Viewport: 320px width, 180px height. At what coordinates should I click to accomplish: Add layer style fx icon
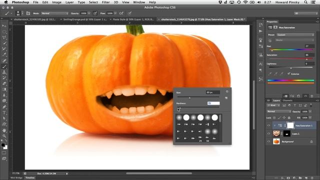[x=282, y=178]
